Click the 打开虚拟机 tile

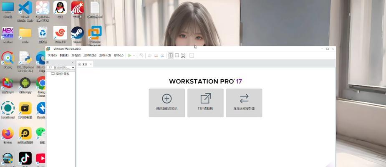coord(205,103)
